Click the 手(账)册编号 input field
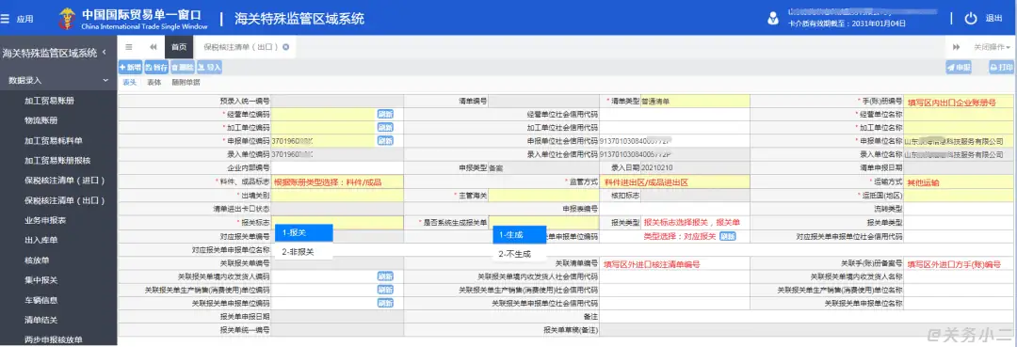This screenshot has width=1017, height=347. (x=960, y=101)
